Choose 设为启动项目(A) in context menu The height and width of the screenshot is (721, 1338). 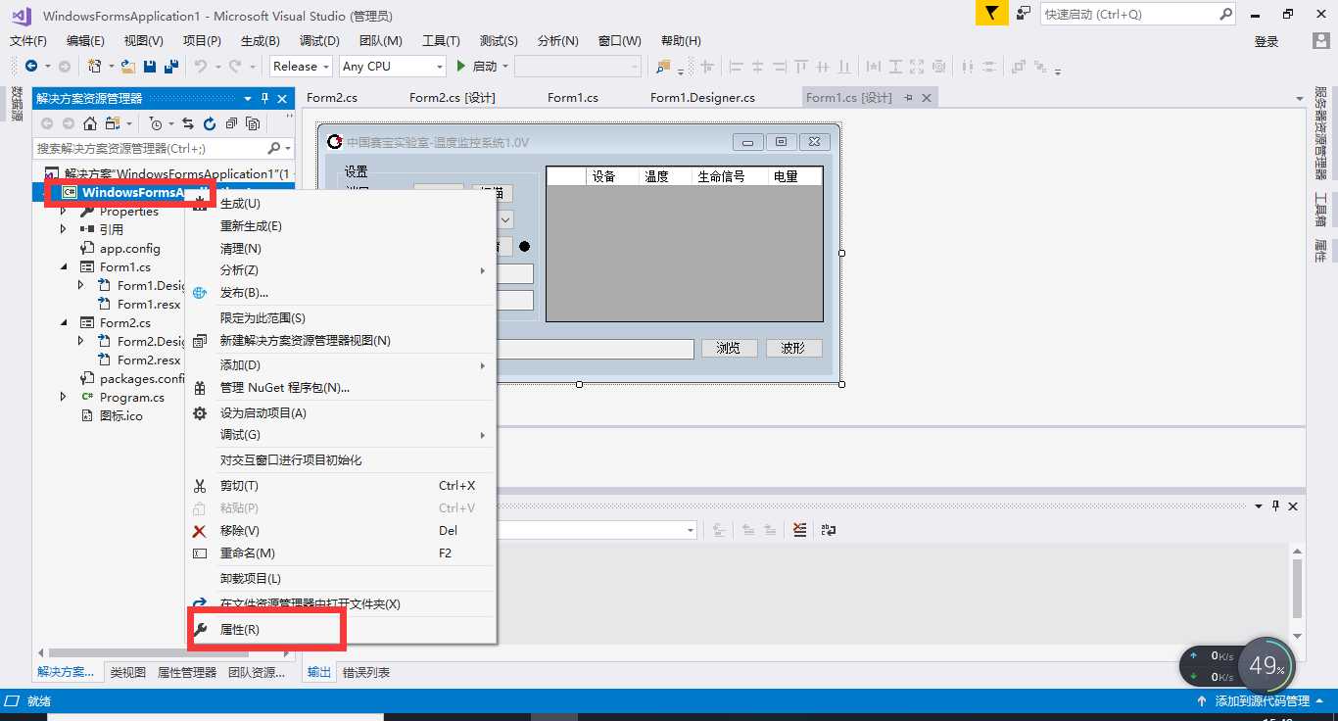coord(341,413)
